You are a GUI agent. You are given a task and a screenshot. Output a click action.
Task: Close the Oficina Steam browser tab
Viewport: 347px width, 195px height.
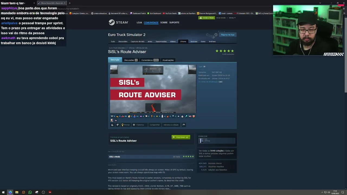click(x=65, y=3)
